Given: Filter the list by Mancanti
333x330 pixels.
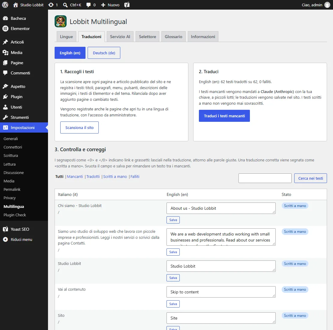Looking at the screenshot, I should [x=75, y=176].
